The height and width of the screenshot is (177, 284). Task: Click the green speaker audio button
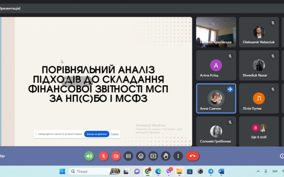[89, 156]
